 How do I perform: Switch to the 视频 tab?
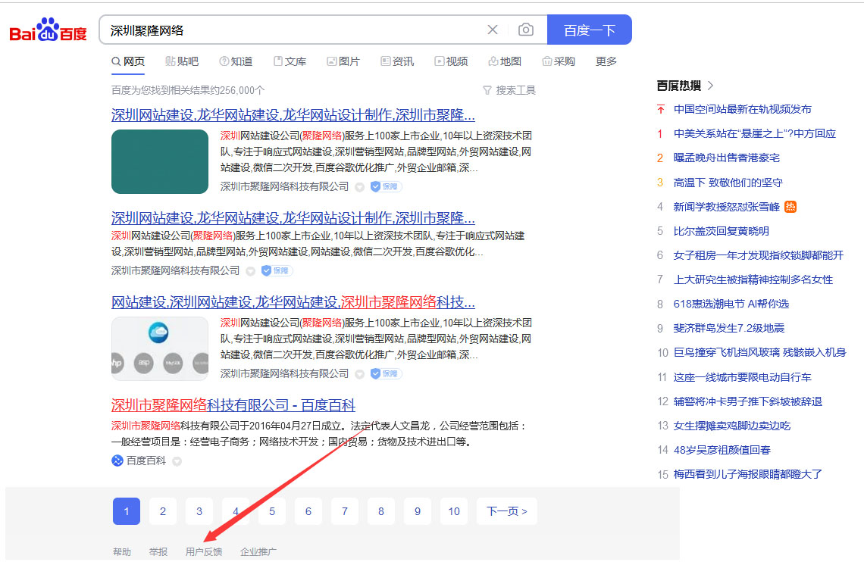click(x=451, y=61)
